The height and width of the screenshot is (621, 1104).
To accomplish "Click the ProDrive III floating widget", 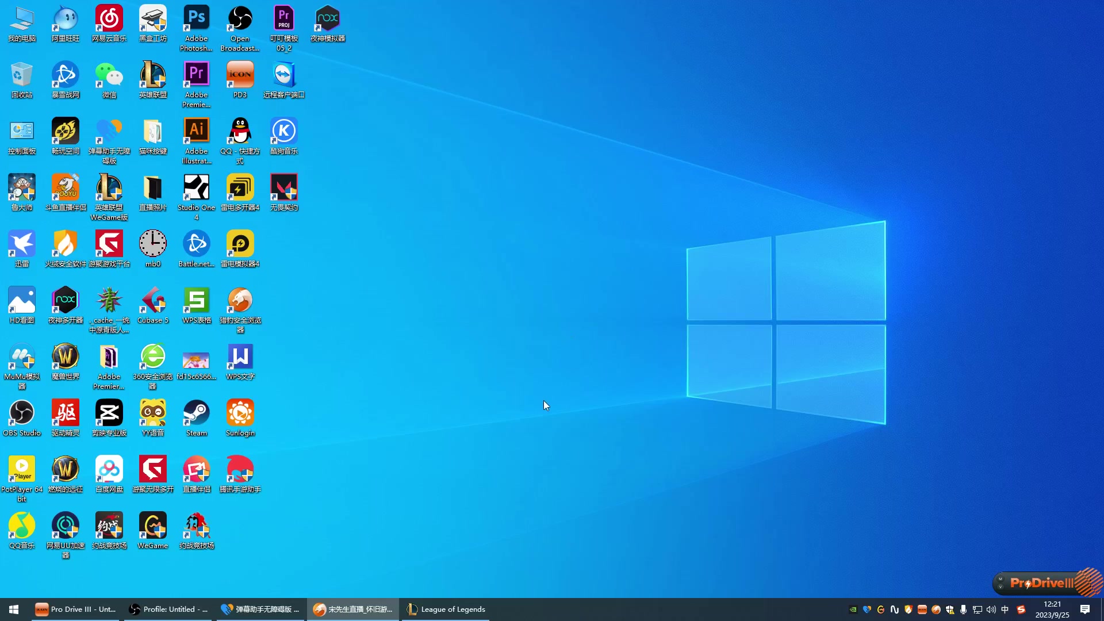I will (1047, 583).
